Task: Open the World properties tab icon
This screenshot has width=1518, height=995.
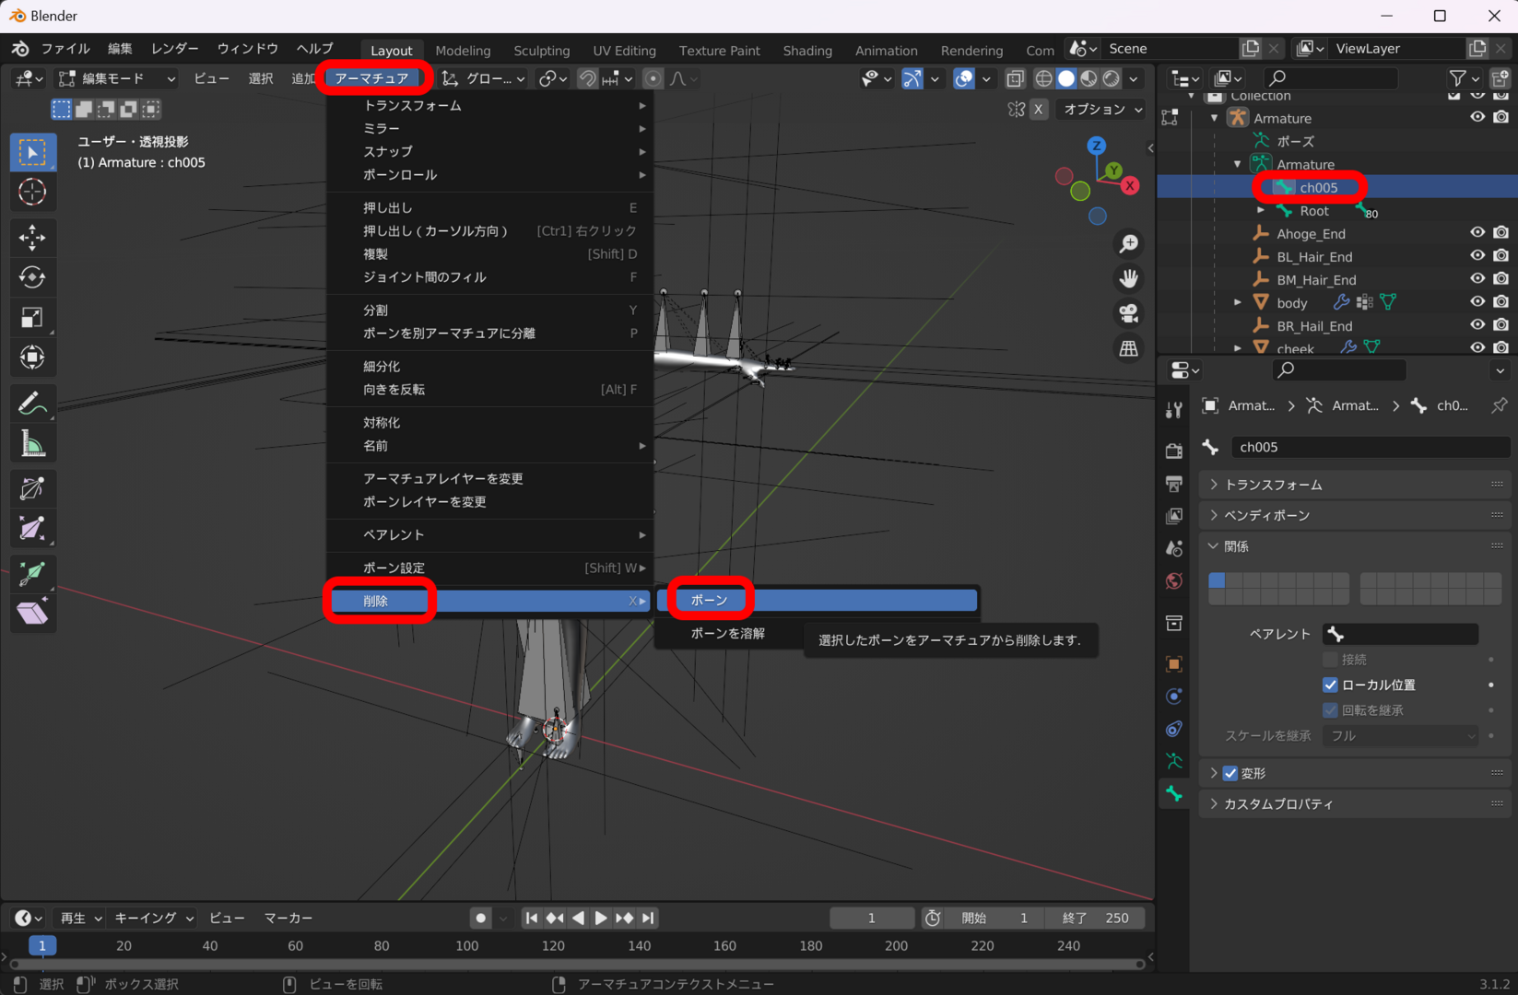Action: 1173,580
